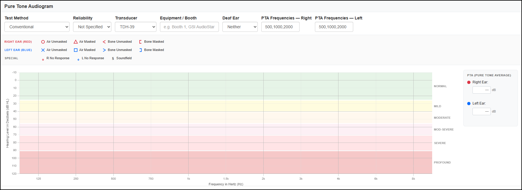
Task: Select left ear Air Unmasked X symbol
Action: (x=43, y=50)
